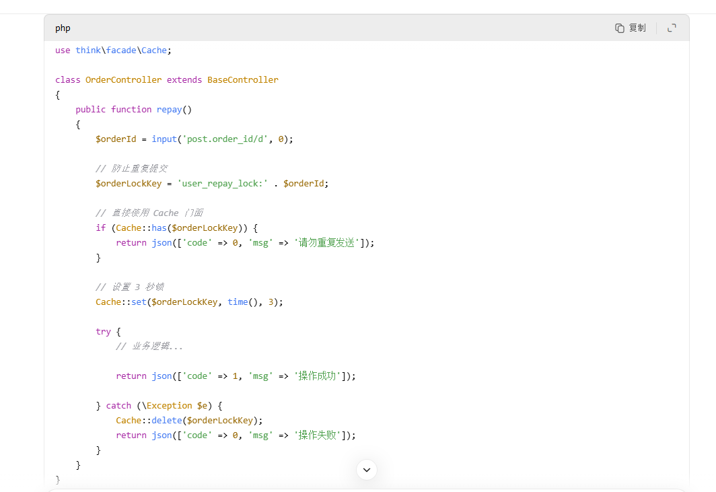Click the '请勿重复发送' message string
The image size is (716, 492).
tap(326, 242)
